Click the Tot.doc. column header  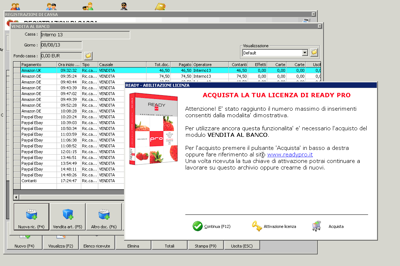point(158,65)
